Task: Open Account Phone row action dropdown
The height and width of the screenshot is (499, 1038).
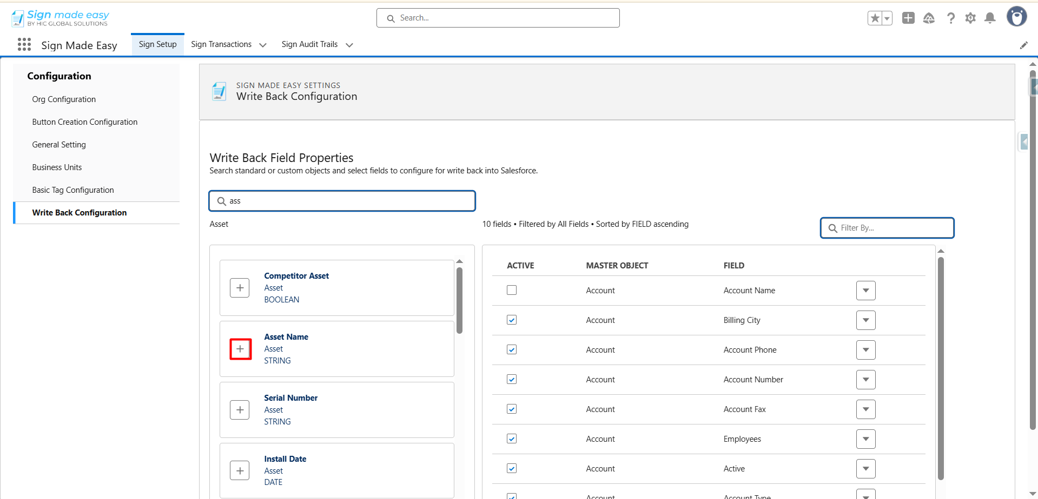Action: (865, 350)
